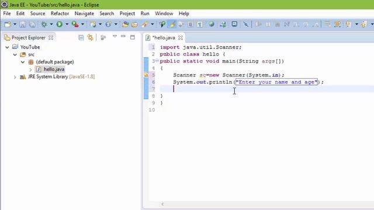Collapse the src folder node
Image resolution: width=374 pixels, height=210 pixels.
coord(15,54)
